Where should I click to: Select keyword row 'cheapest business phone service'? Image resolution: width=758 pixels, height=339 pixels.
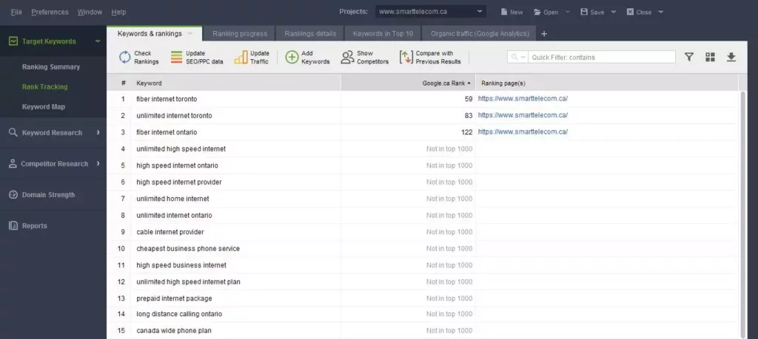pyautogui.click(x=423, y=248)
